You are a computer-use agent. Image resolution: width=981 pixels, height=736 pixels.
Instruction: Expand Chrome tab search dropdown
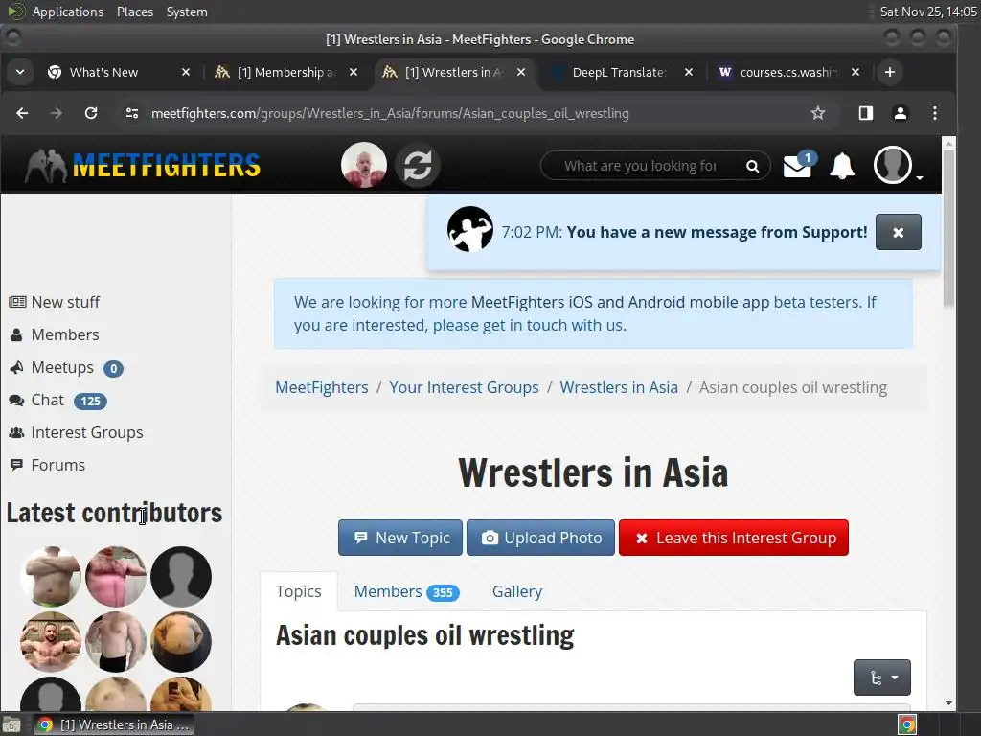tap(20, 72)
